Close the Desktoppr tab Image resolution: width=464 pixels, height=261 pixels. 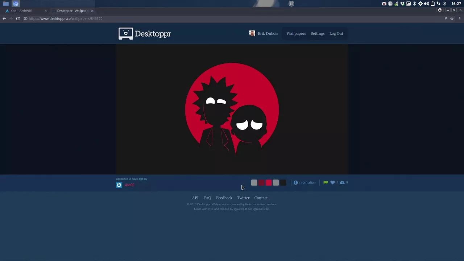(92, 11)
